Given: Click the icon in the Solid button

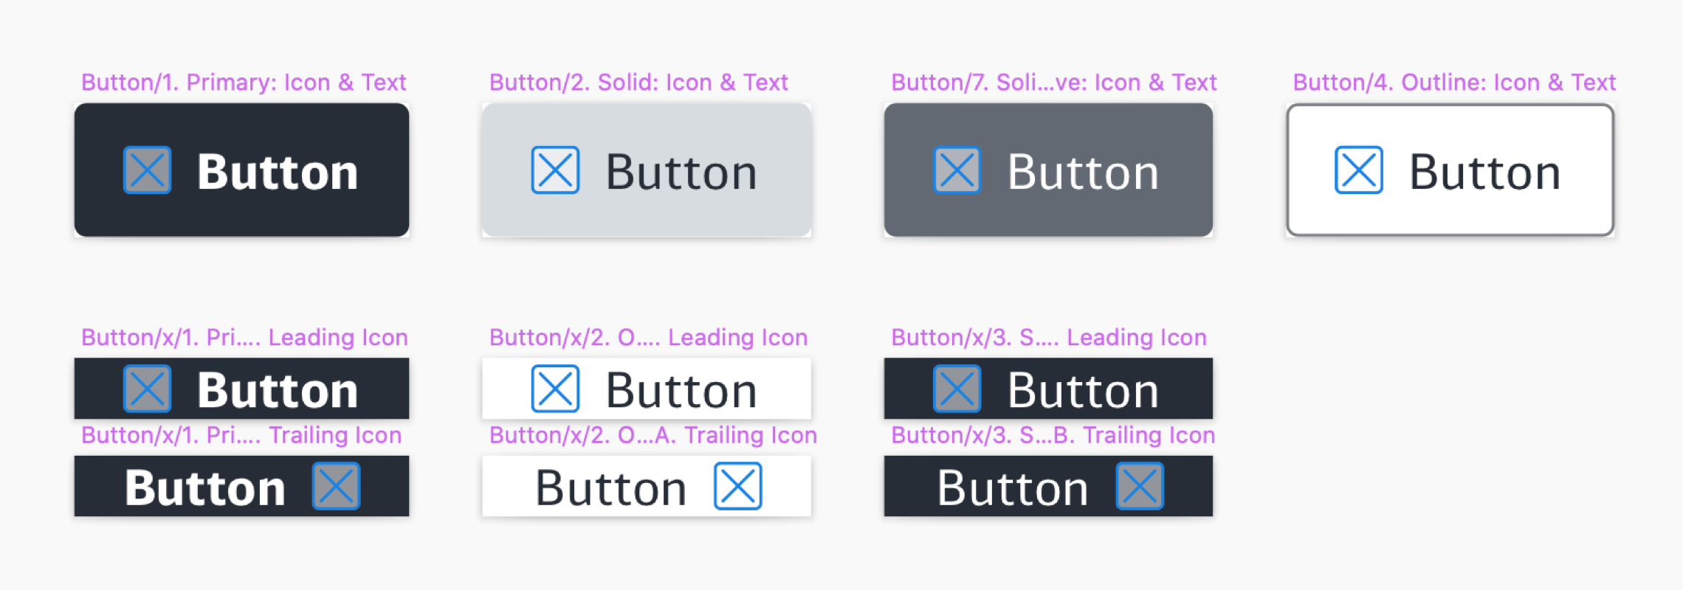Looking at the screenshot, I should pyautogui.click(x=555, y=170).
